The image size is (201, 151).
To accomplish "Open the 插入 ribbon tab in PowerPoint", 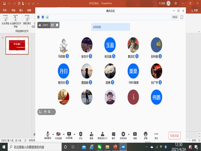I will 21,10.
